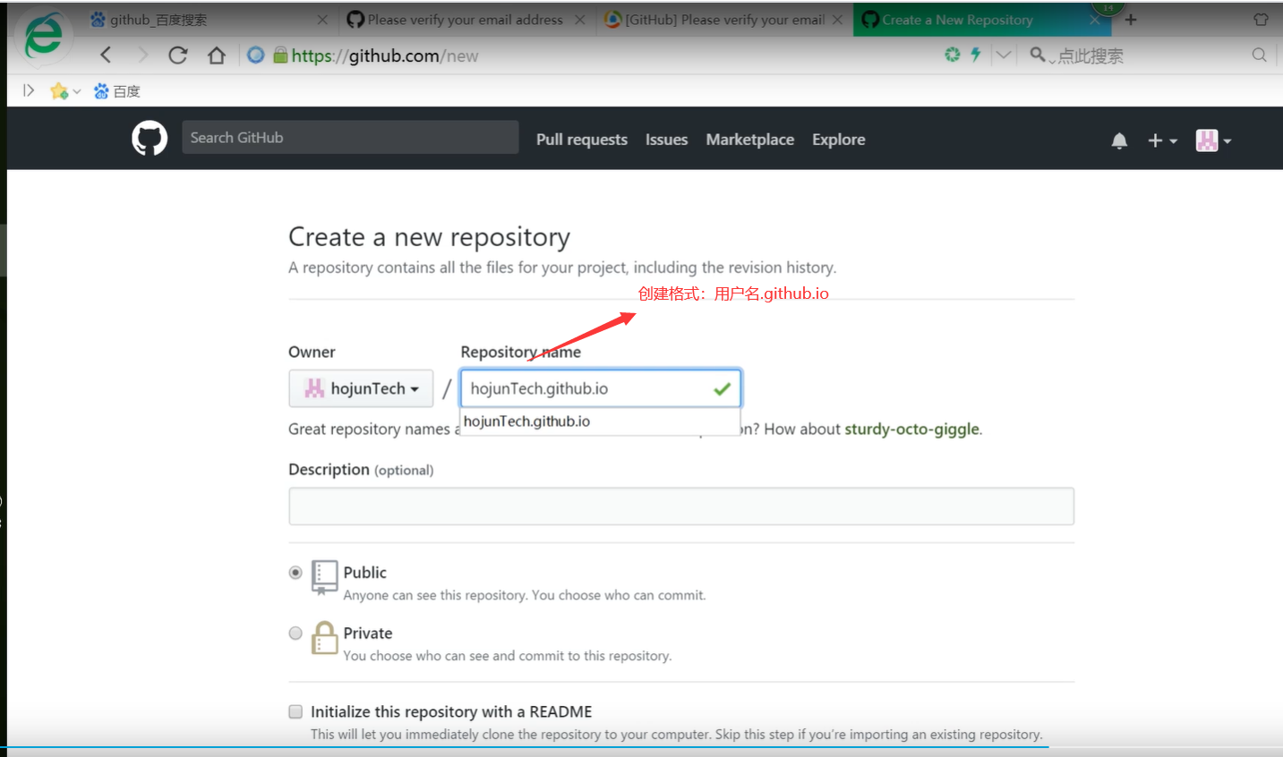The image size is (1283, 757).
Task: Click the browser skin shirt icon
Action: click(x=1261, y=19)
